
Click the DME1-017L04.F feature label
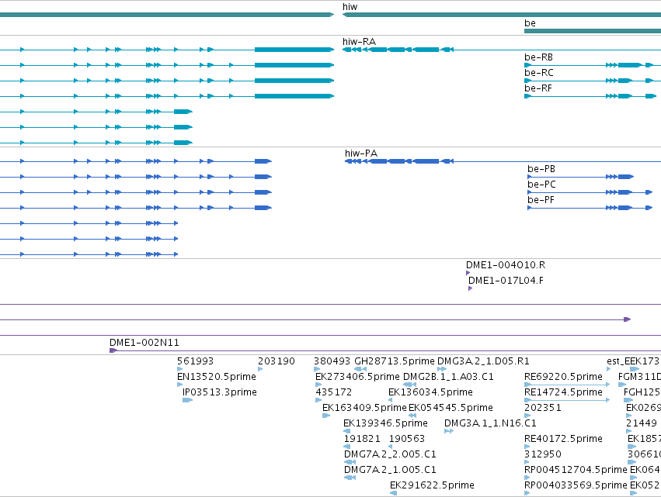coord(506,281)
